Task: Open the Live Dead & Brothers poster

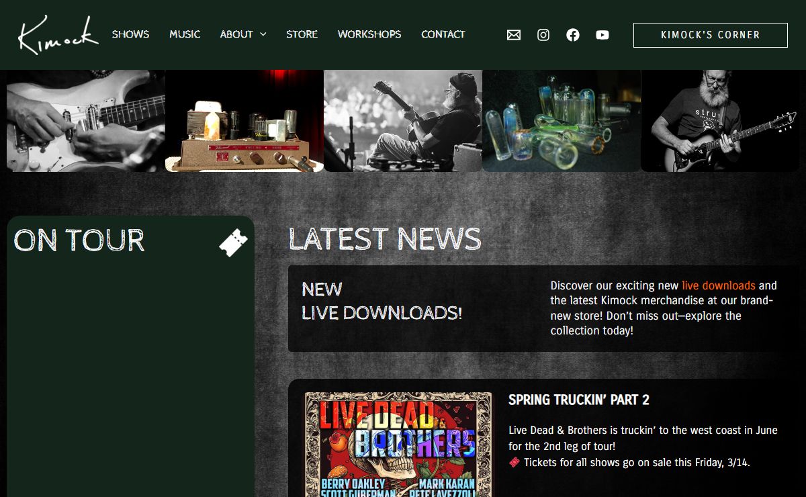Action: [x=398, y=445]
